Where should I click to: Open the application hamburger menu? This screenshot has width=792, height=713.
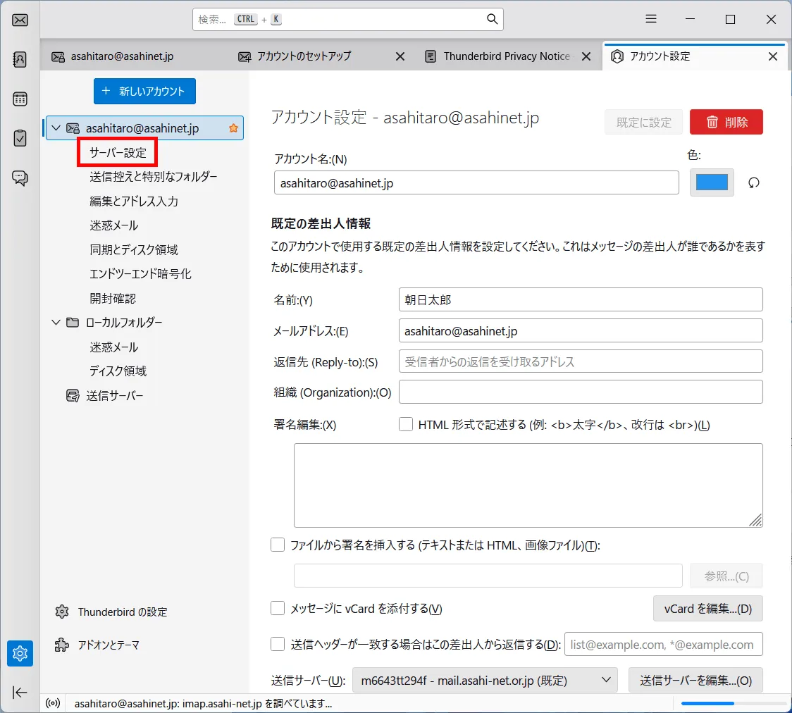(x=650, y=19)
